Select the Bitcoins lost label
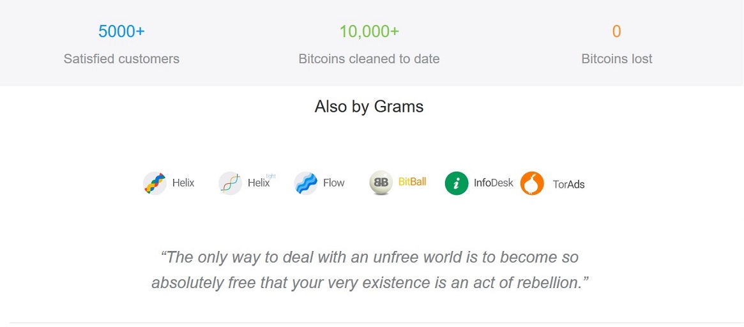Image resolution: width=744 pixels, height=327 pixels. coord(616,59)
